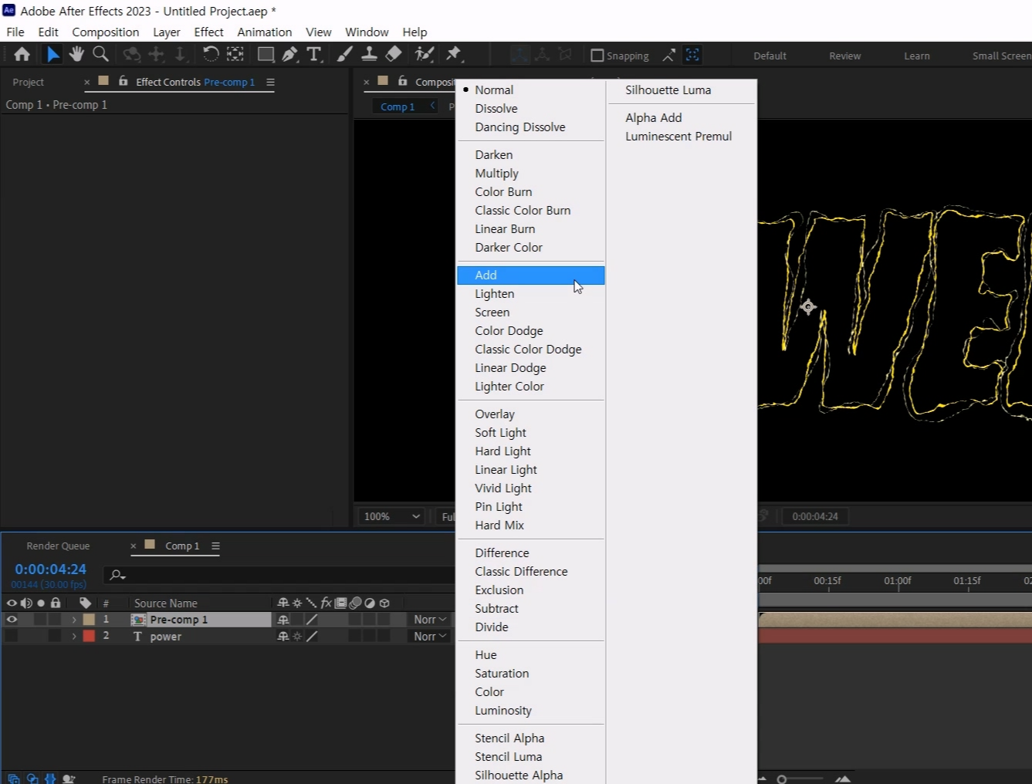Click the motion blur column header icon
The width and height of the screenshot is (1032, 784).
pyautogui.click(x=355, y=603)
